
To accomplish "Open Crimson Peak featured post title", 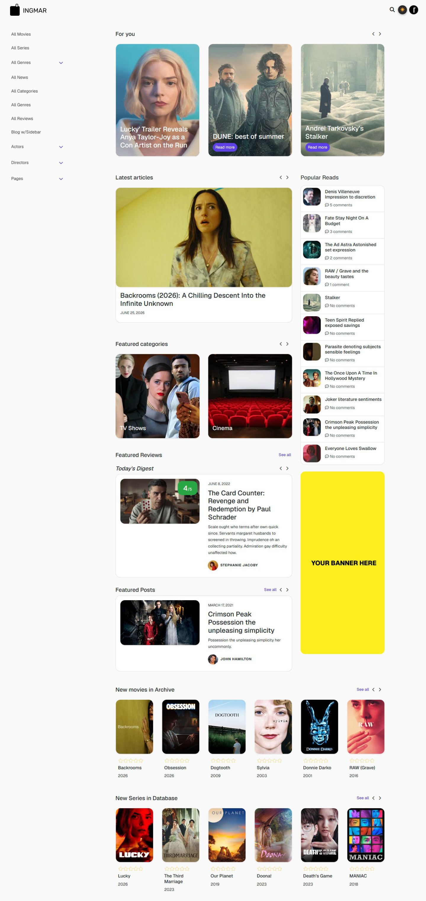I will coord(241,622).
